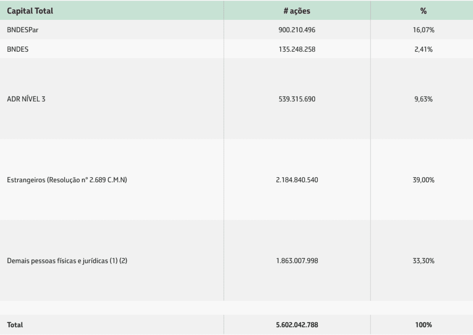Viewport: 473px width, 335px height.
Task: Select the BNDES row label
Action: click(x=18, y=49)
